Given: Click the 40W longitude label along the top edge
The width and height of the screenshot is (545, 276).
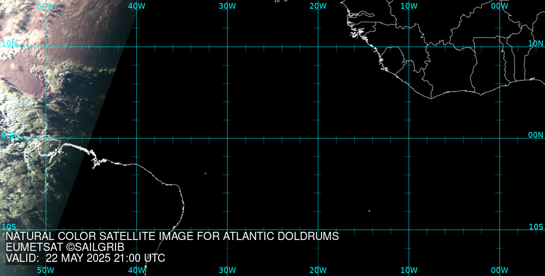Looking at the screenshot, I should coord(137,6).
